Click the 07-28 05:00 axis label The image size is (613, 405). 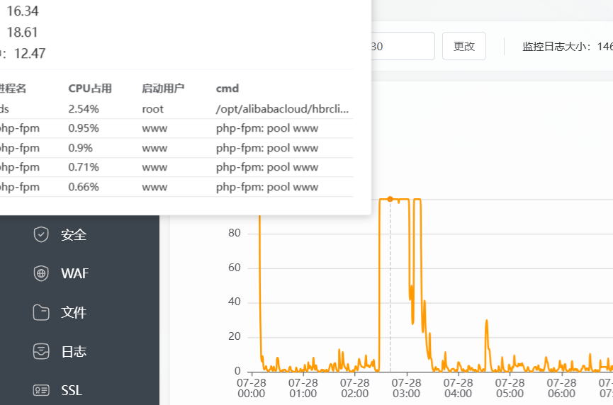click(x=510, y=388)
